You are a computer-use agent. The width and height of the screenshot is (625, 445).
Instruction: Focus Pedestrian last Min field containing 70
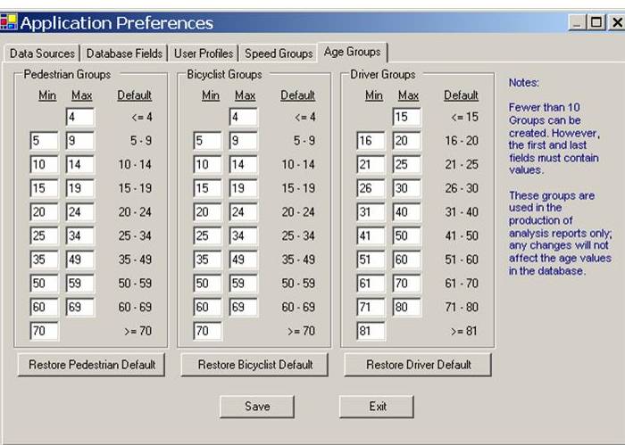tap(44, 332)
